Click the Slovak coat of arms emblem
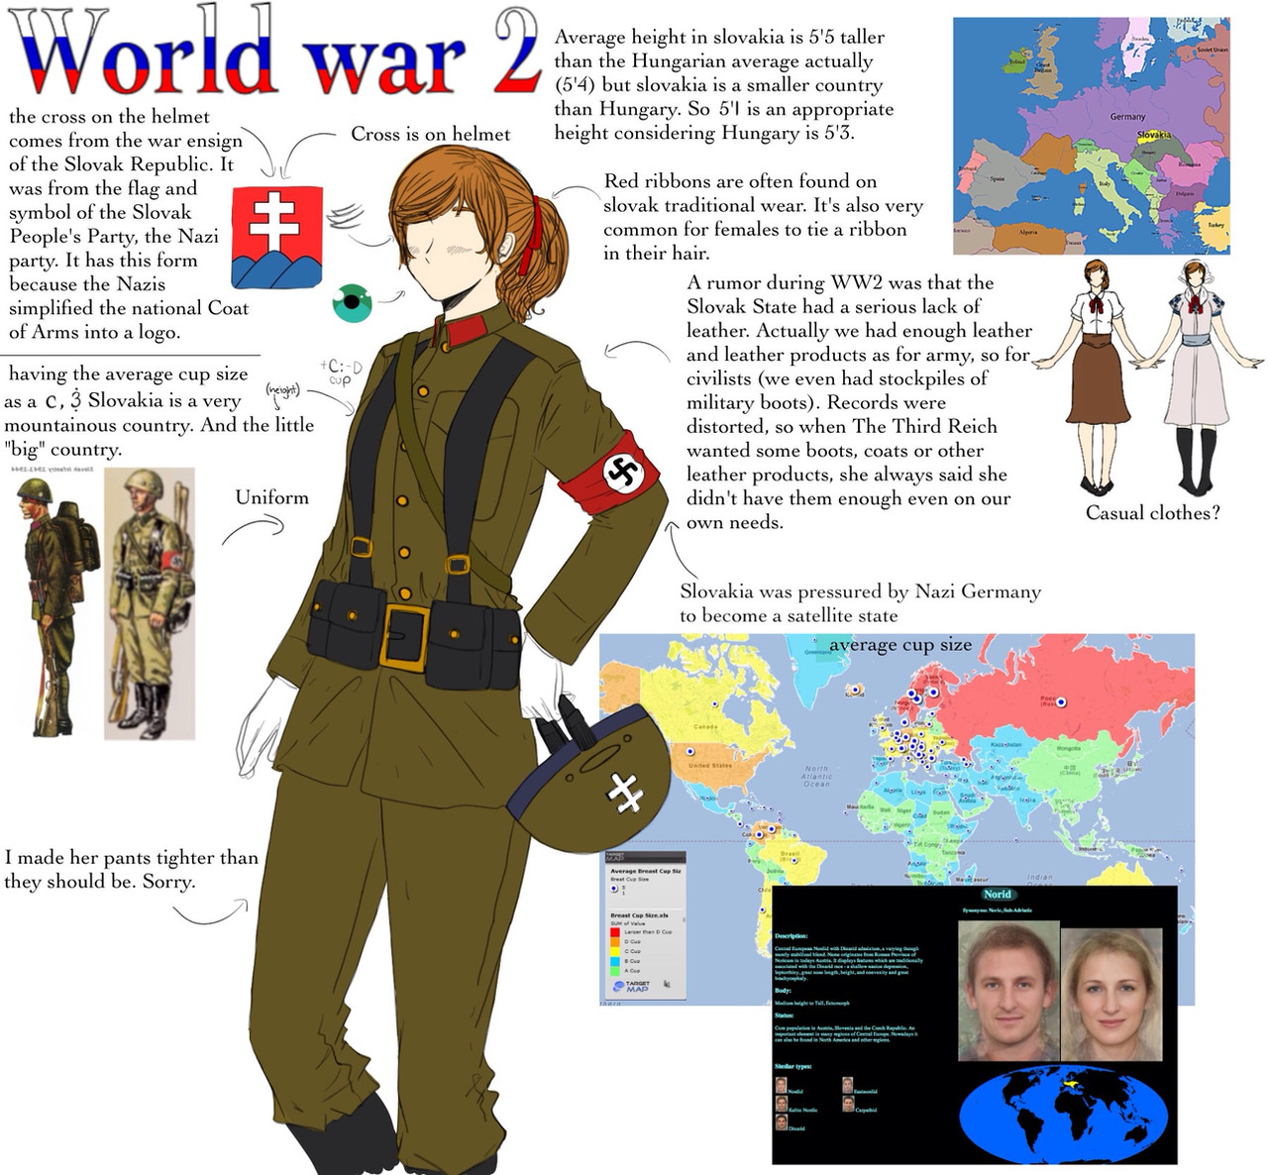The height and width of the screenshot is (1175, 1268). click(x=276, y=237)
